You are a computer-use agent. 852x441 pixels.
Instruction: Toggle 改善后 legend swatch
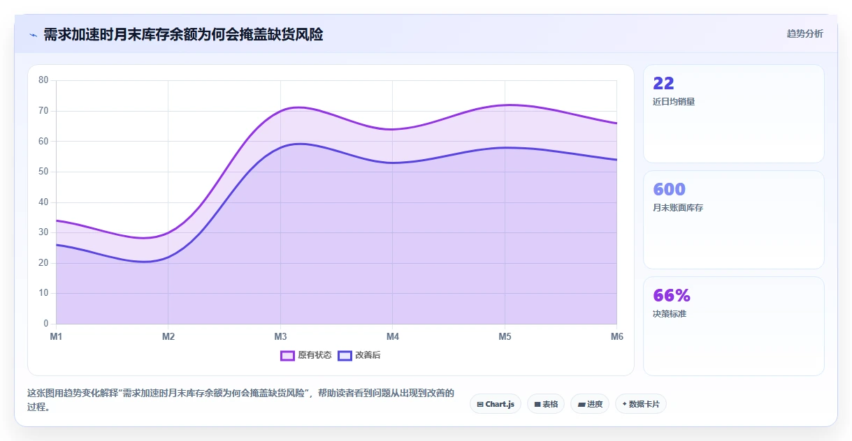pos(345,355)
